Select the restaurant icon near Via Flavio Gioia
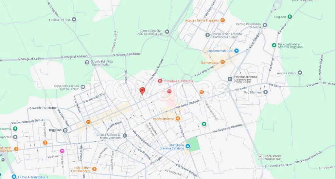335x179 pixels. pyautogui.click(x=88, y=122)
